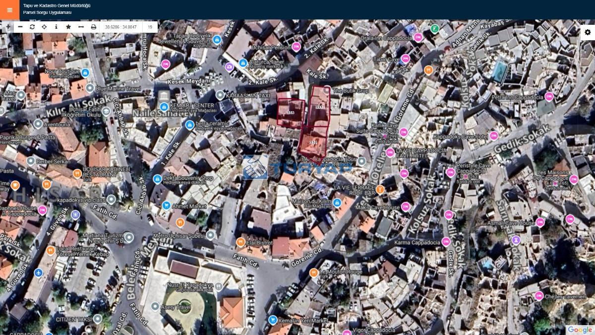Click the Le Mouton Rouge marker

point(313,272)
